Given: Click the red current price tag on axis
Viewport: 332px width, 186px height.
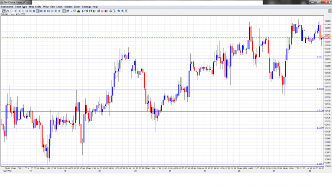Looking at the screenshot, I should tap(328, 38).
